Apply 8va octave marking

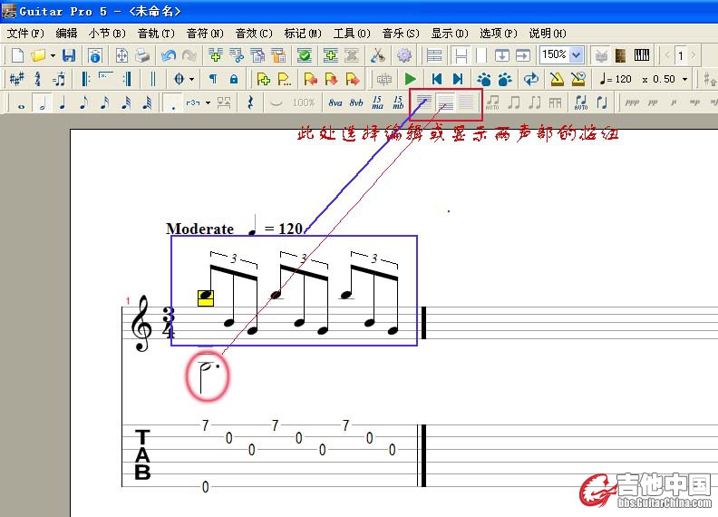pos(335,103)
